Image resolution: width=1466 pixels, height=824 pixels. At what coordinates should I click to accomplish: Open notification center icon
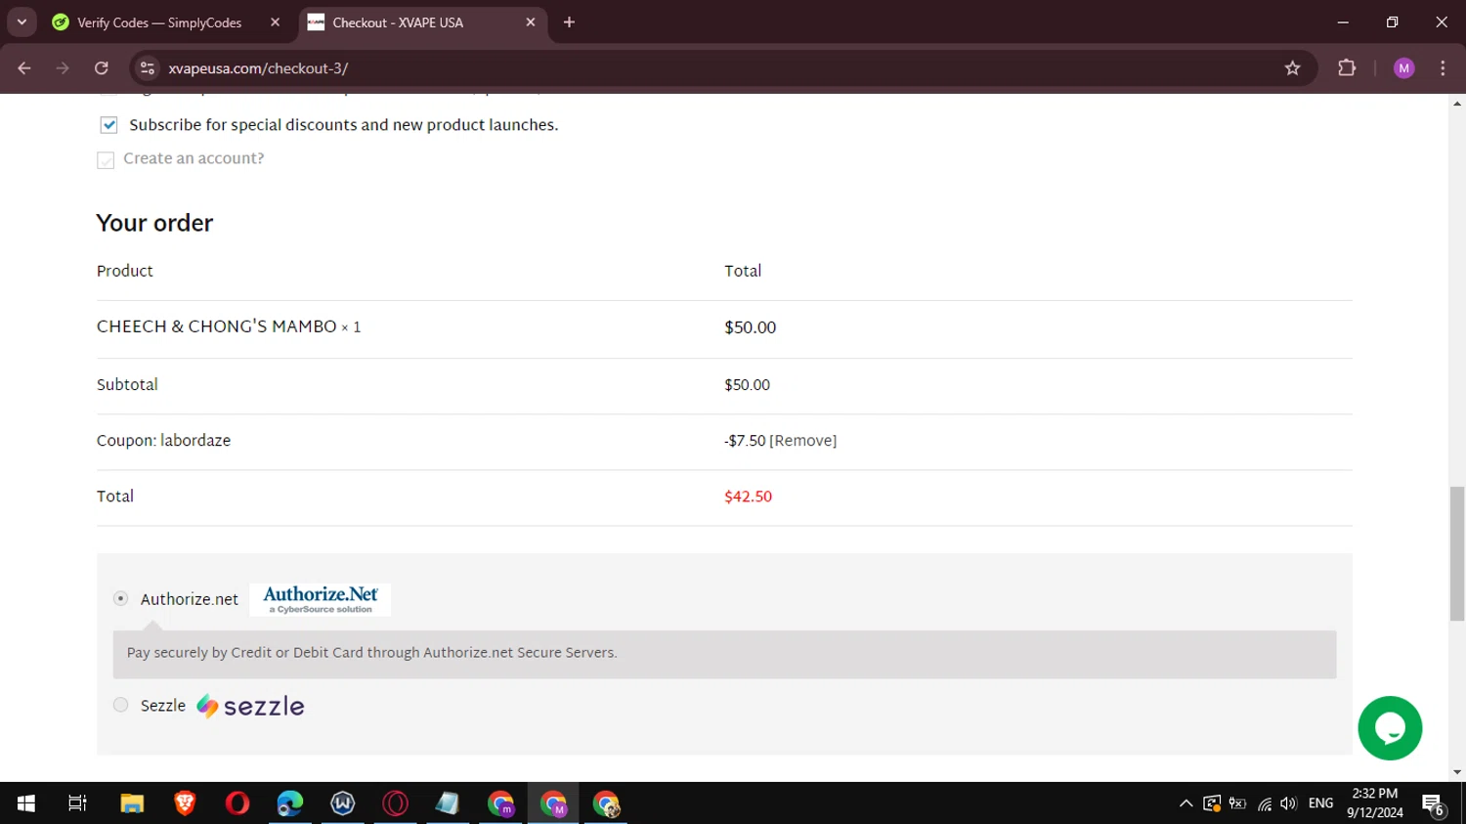coord(1434,803)
